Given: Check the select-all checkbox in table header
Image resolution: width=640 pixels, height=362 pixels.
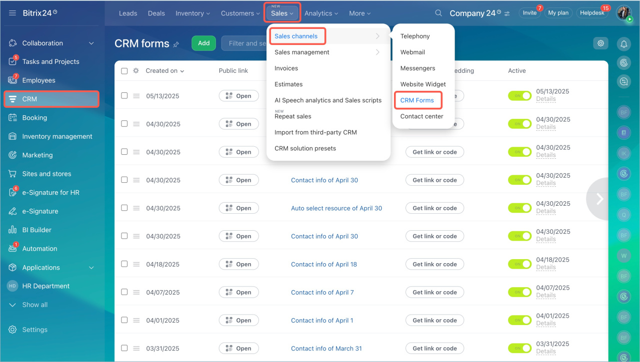Looking at the screenshot, I should pos(124,71).
